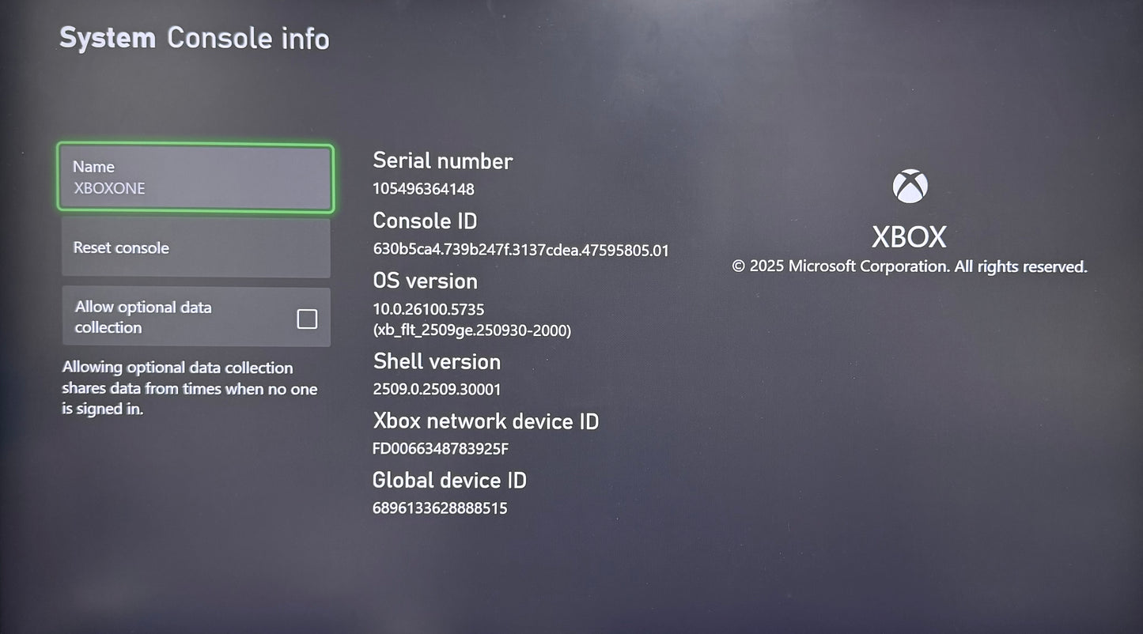The width and height of the screenshot is (1143, 634).
Task: Click the OS version heading
Action: (x=425, y=281)
